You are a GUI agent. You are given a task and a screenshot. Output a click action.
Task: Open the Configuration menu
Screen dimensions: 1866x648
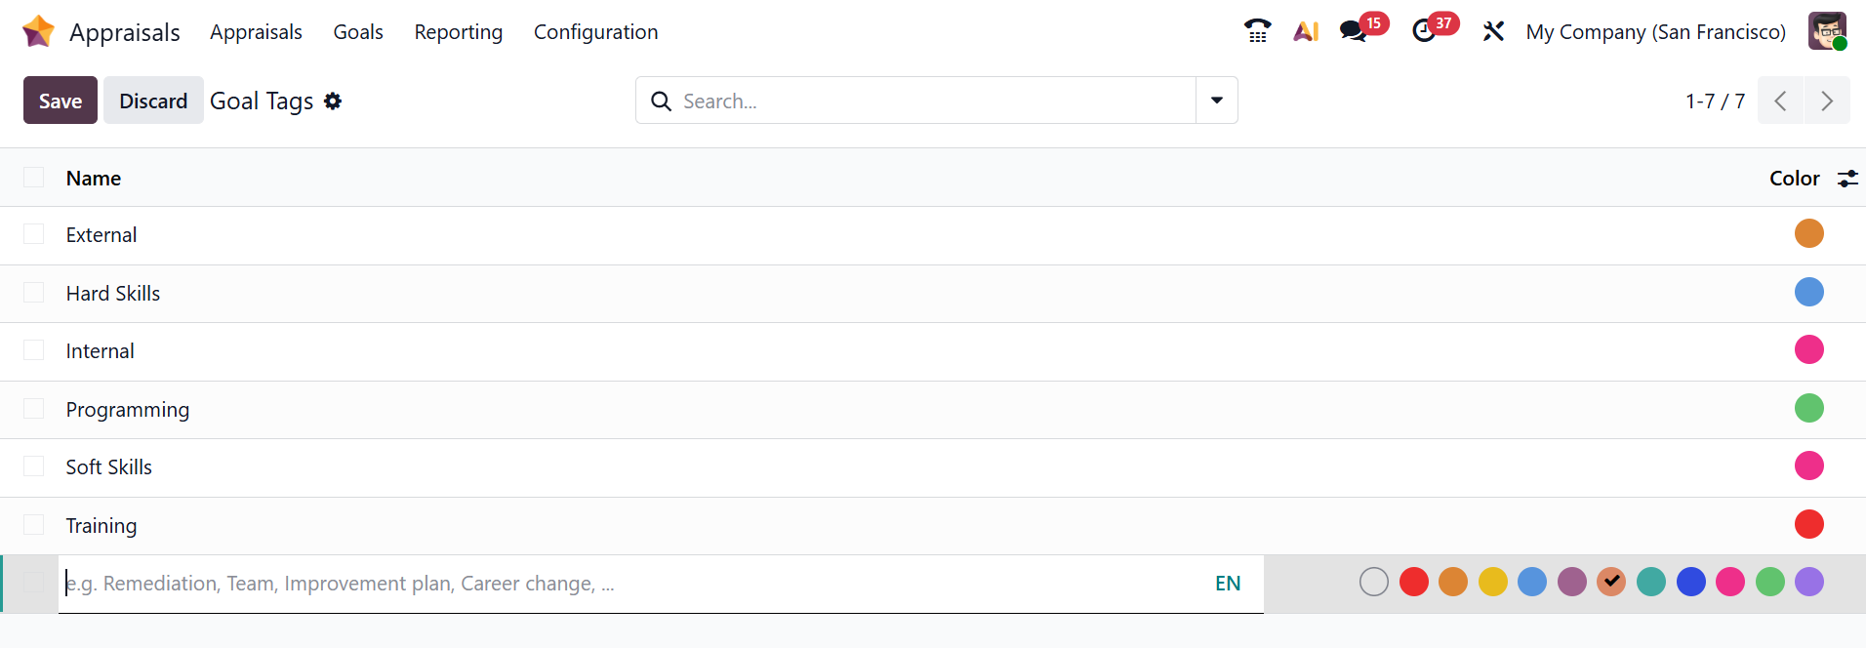pos(595,32)
